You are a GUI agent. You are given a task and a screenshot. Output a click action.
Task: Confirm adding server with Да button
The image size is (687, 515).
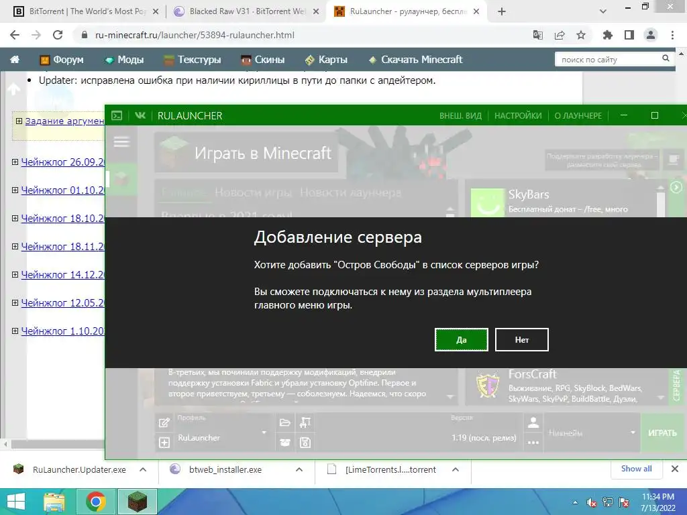[x=462, y=340]
